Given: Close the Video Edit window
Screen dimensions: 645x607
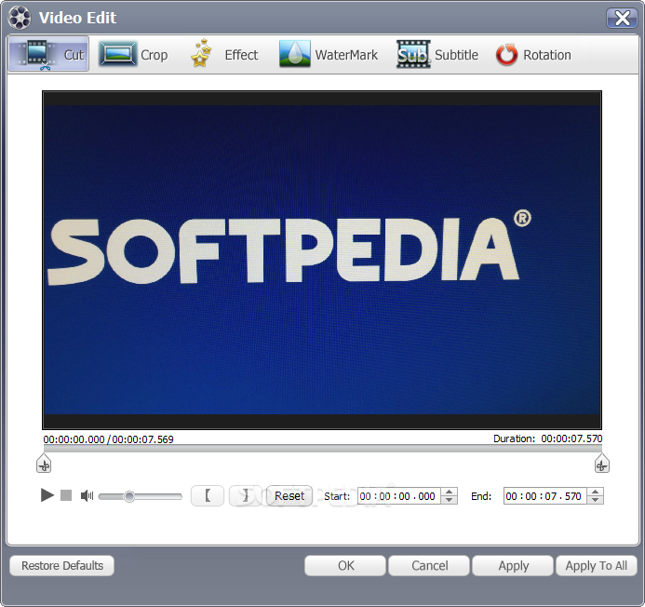Looking at the screenshot, I should click(622, 18).
